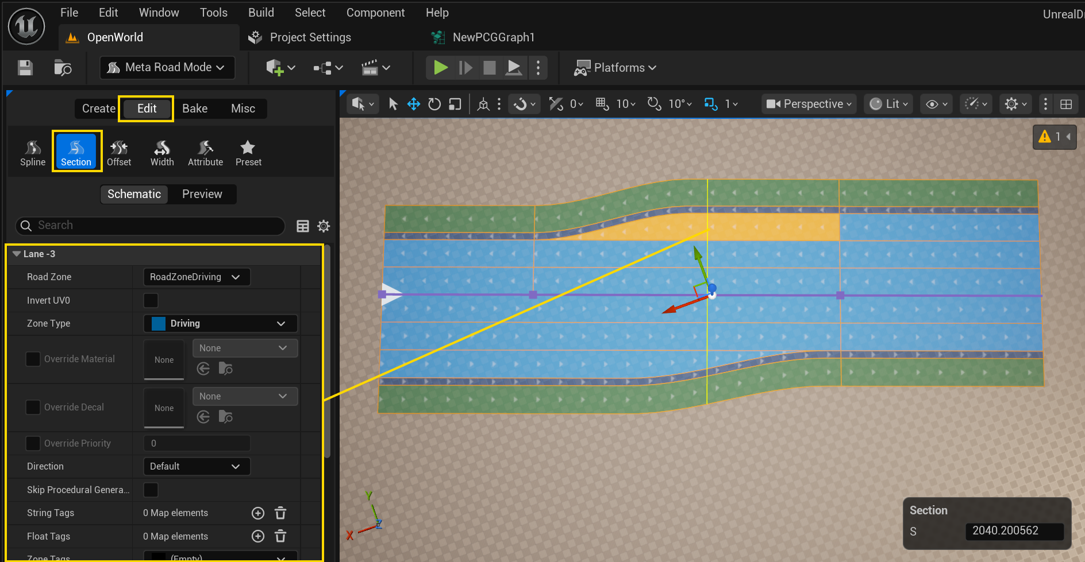Click the viewport layout grid icon
Image resolution: width=1085 pixels, height=562 pixels.
coord(1066,104)
